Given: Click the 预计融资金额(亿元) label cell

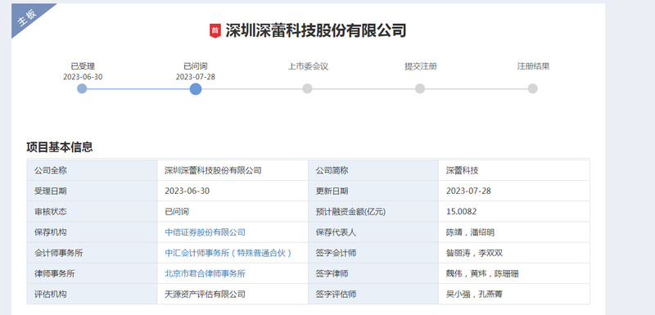Looking at the screenshot, I should click(373, 212).
